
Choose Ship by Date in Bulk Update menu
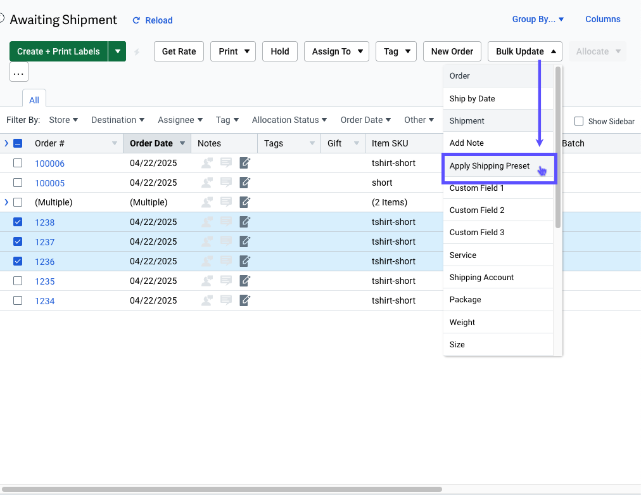[x=498, y=99]
